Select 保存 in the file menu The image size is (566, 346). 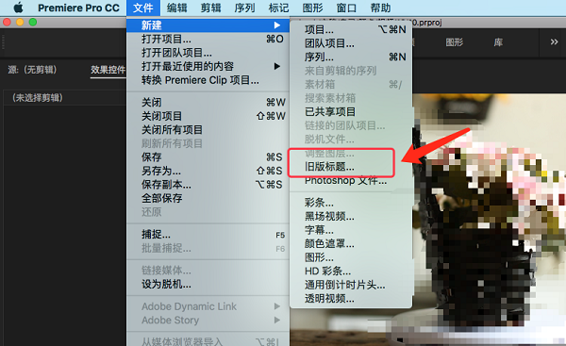pyautogui.click(x=208, y=157)
